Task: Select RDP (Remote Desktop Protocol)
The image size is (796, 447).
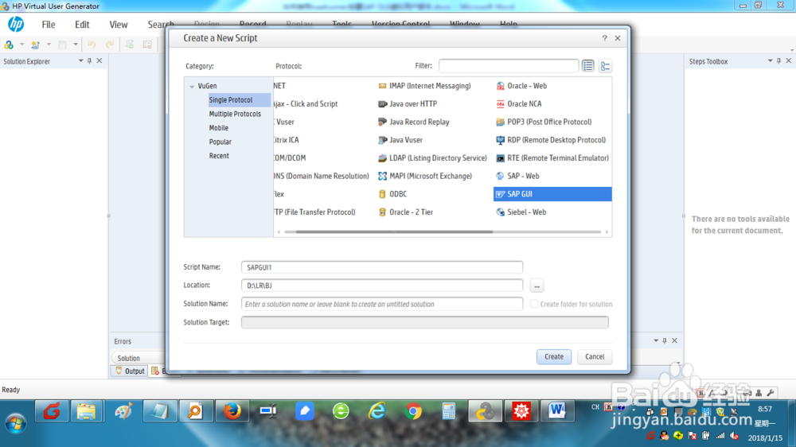Action: pos(551,140)
